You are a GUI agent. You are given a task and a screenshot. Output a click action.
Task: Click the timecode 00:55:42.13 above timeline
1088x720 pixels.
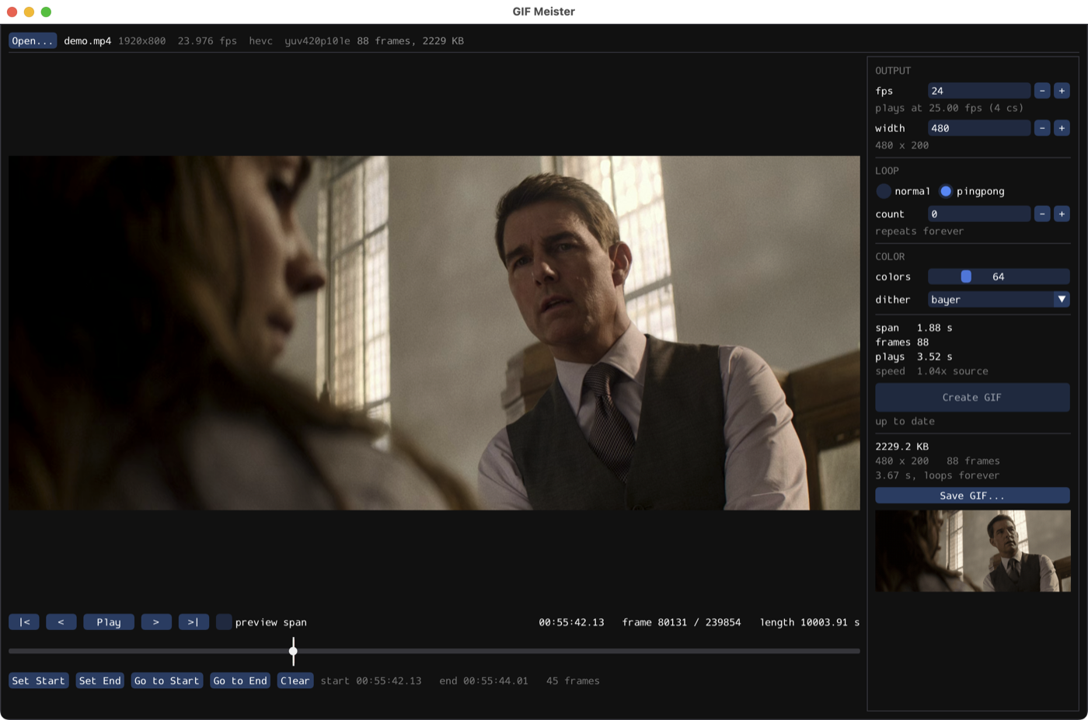point(571,622)
